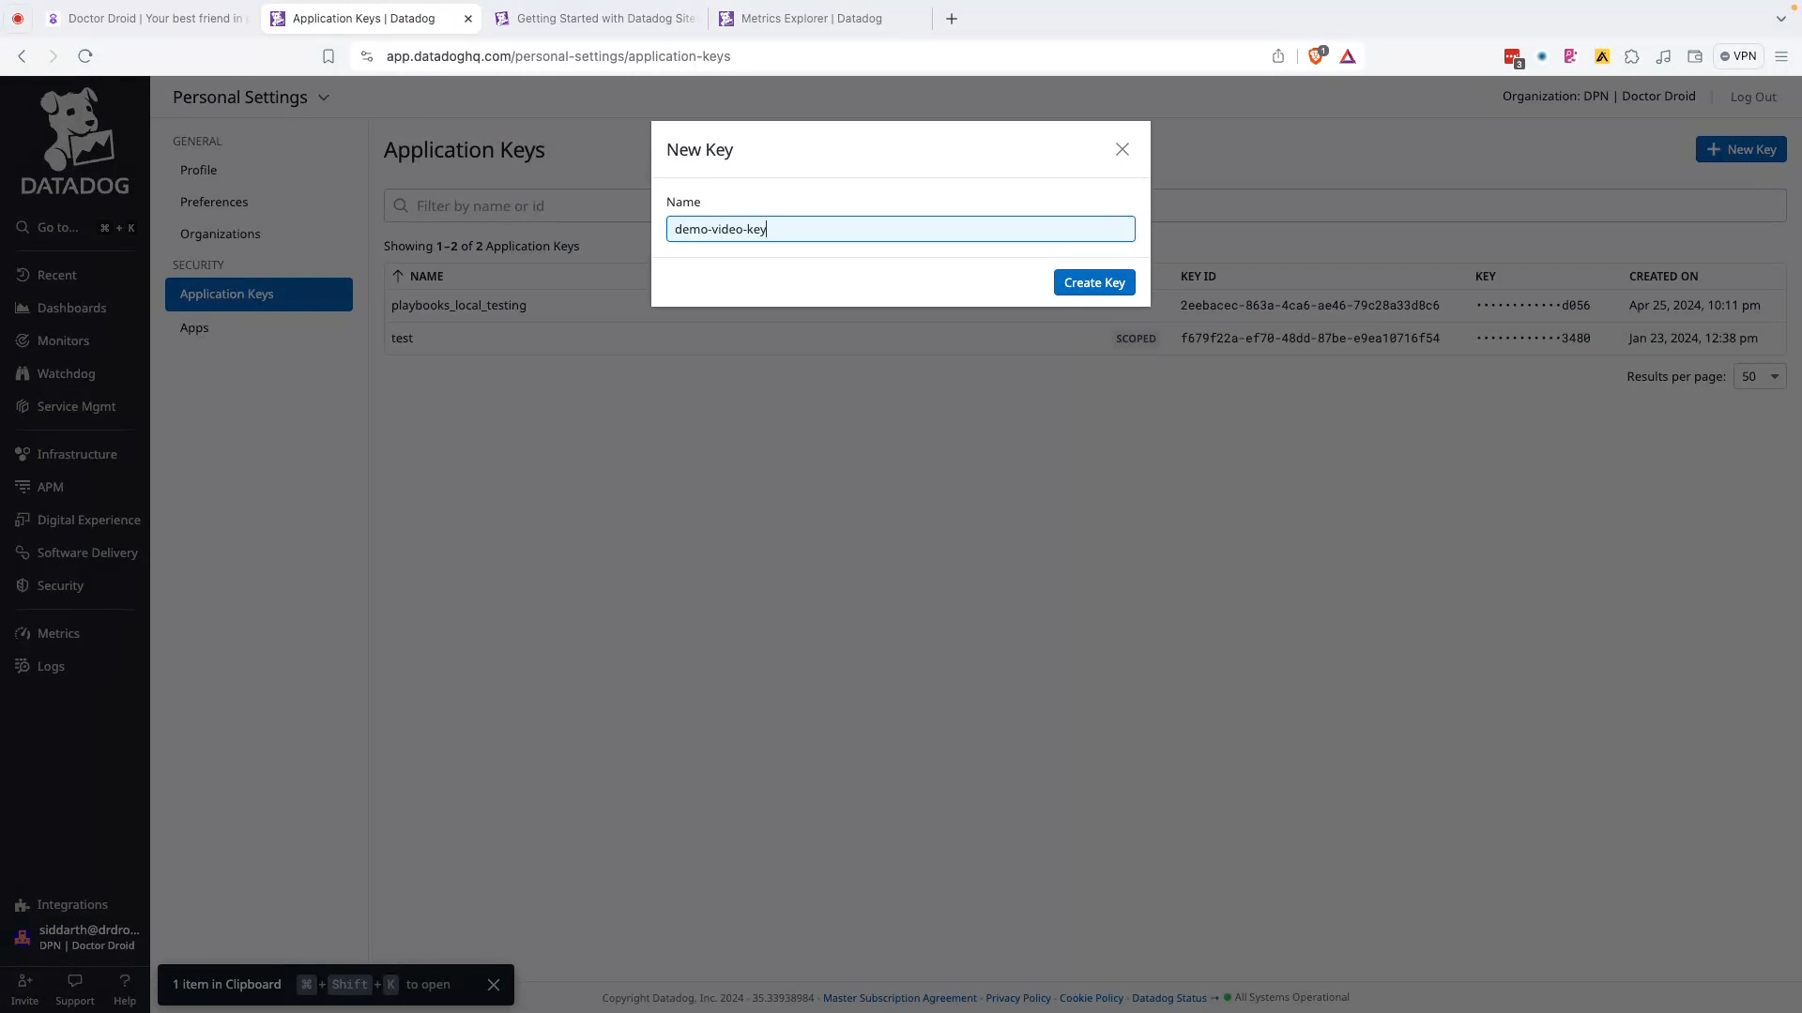Sort by the NAME column header

pyautogui.click(x=418, y=276)
